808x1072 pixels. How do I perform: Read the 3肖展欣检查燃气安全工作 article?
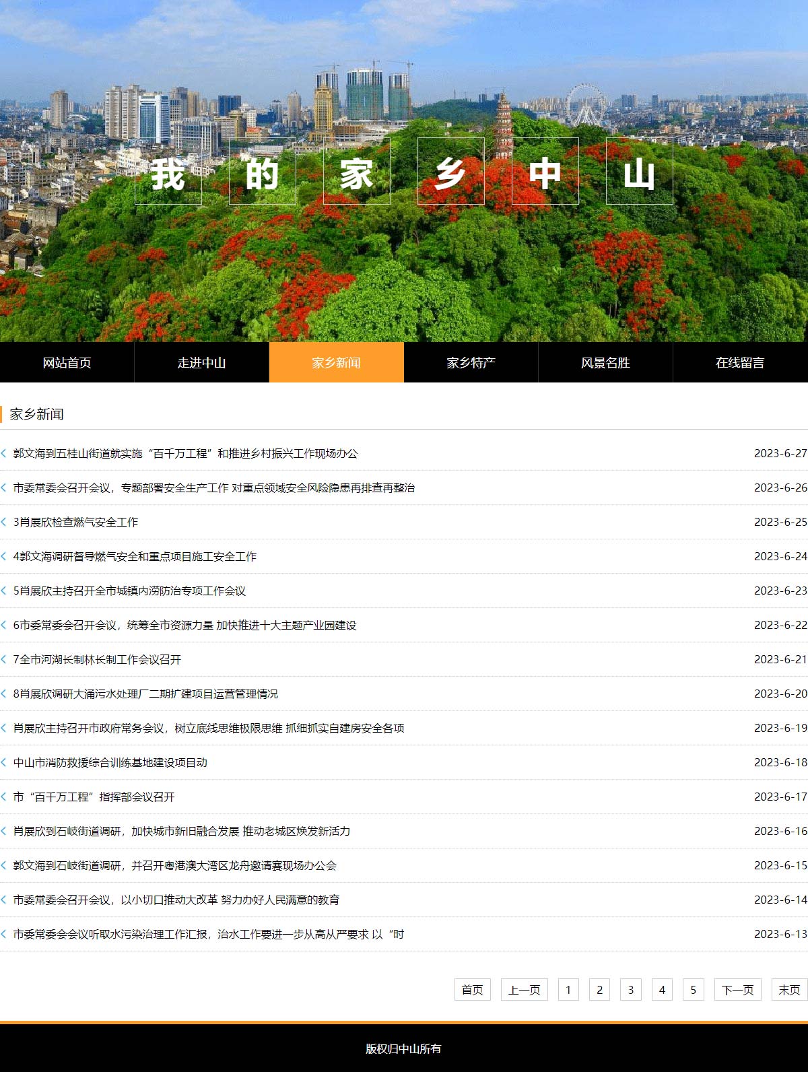tap(75, 523)
